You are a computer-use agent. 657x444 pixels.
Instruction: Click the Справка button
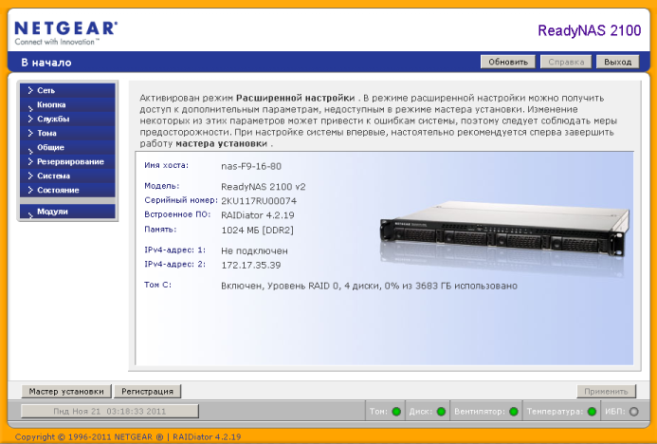pyautogui.click(x=566, y=62)
